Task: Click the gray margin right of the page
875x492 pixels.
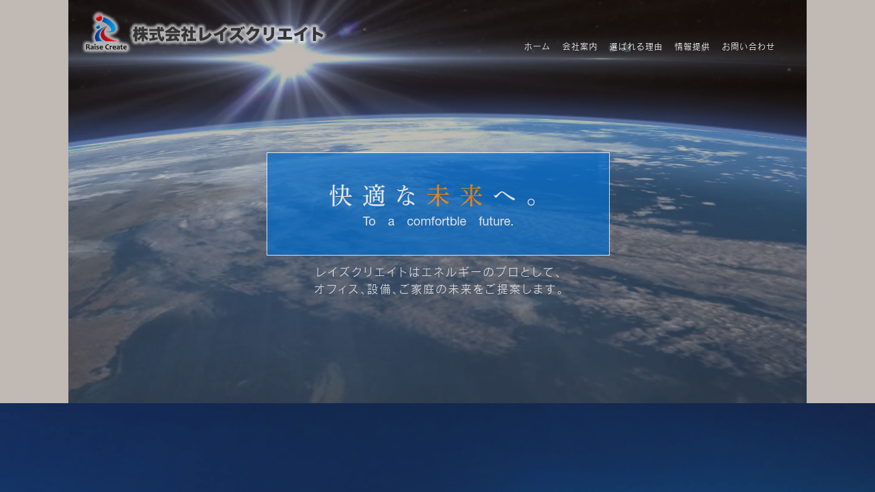Action: click(841, 205)
